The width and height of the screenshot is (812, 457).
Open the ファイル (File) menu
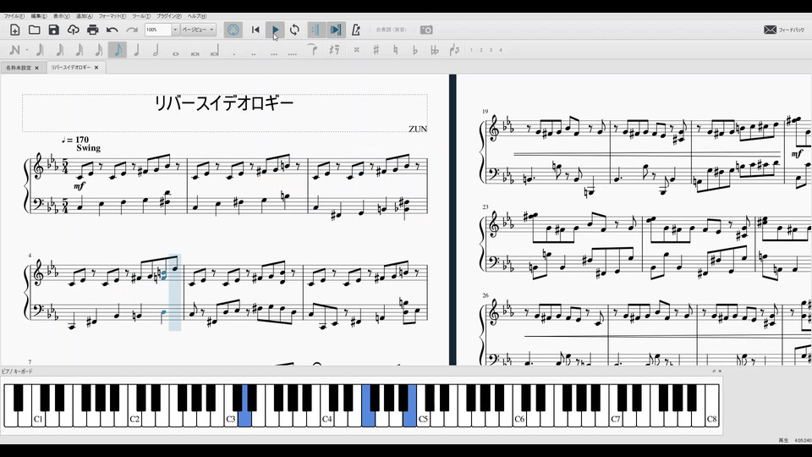click(x=14, y=16)
